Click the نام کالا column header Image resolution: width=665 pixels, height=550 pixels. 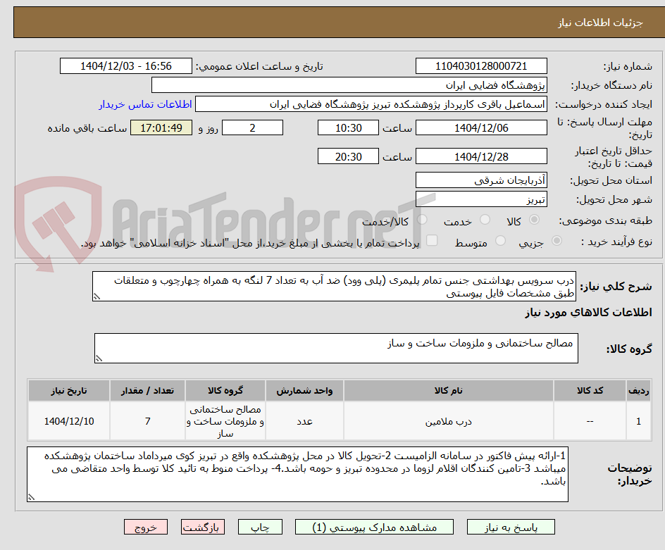[x=448, y=391]
